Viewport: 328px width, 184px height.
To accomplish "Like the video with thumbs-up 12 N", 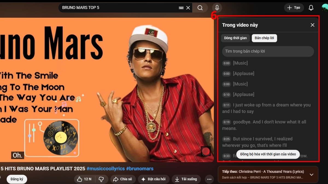I will click(x=84, y=179).
